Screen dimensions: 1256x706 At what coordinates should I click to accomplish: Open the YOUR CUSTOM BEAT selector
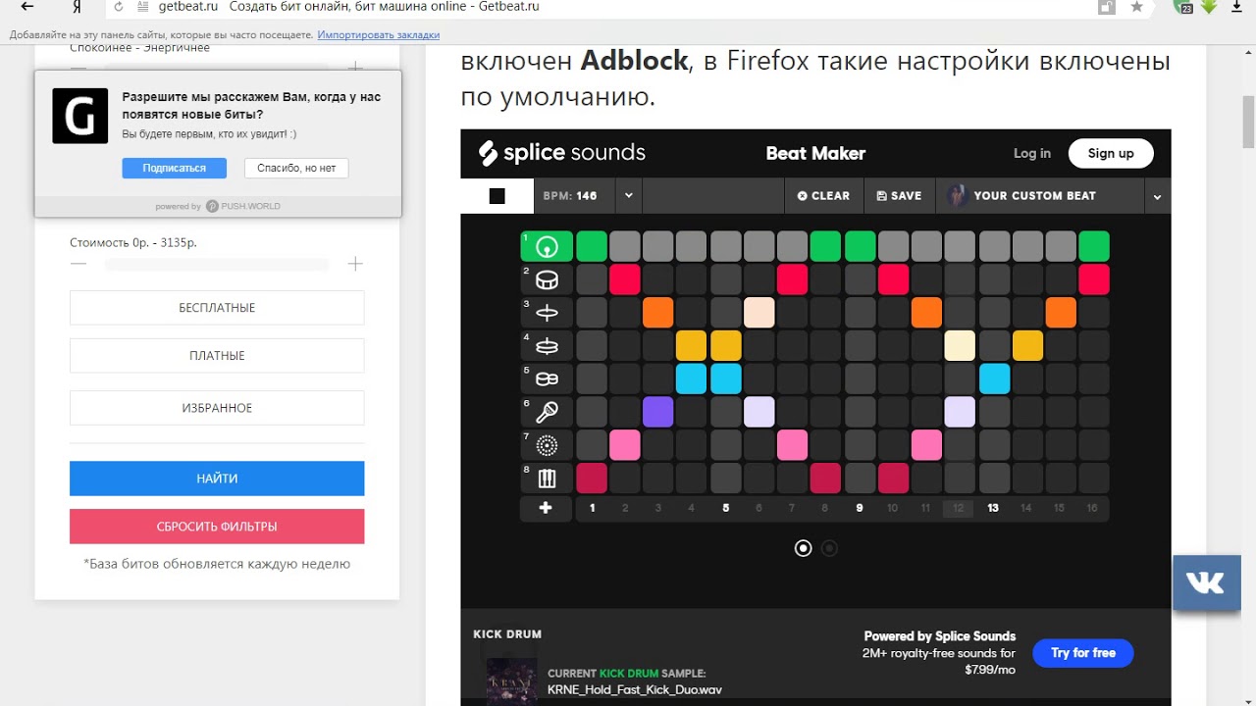pyautogui.click(x=1040, y=196)
